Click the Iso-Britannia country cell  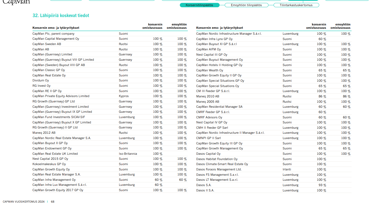tap(128, 154)
